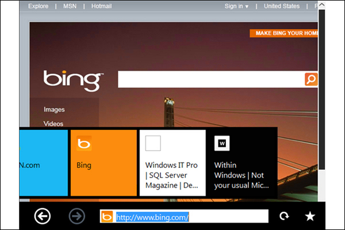Open the blue MSN.com tab tile
The height and width of the screenshot is (230, 345).
coord(43,163)
